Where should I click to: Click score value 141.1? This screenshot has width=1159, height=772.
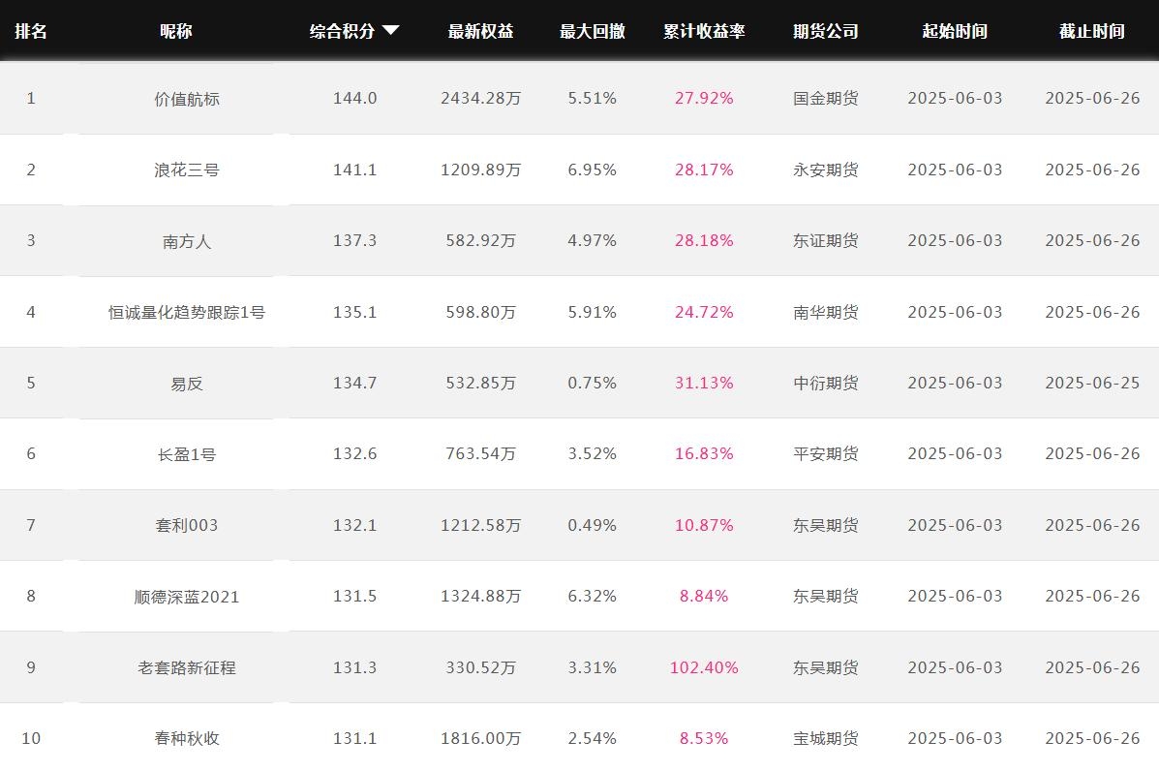click(x=354, y=170)
